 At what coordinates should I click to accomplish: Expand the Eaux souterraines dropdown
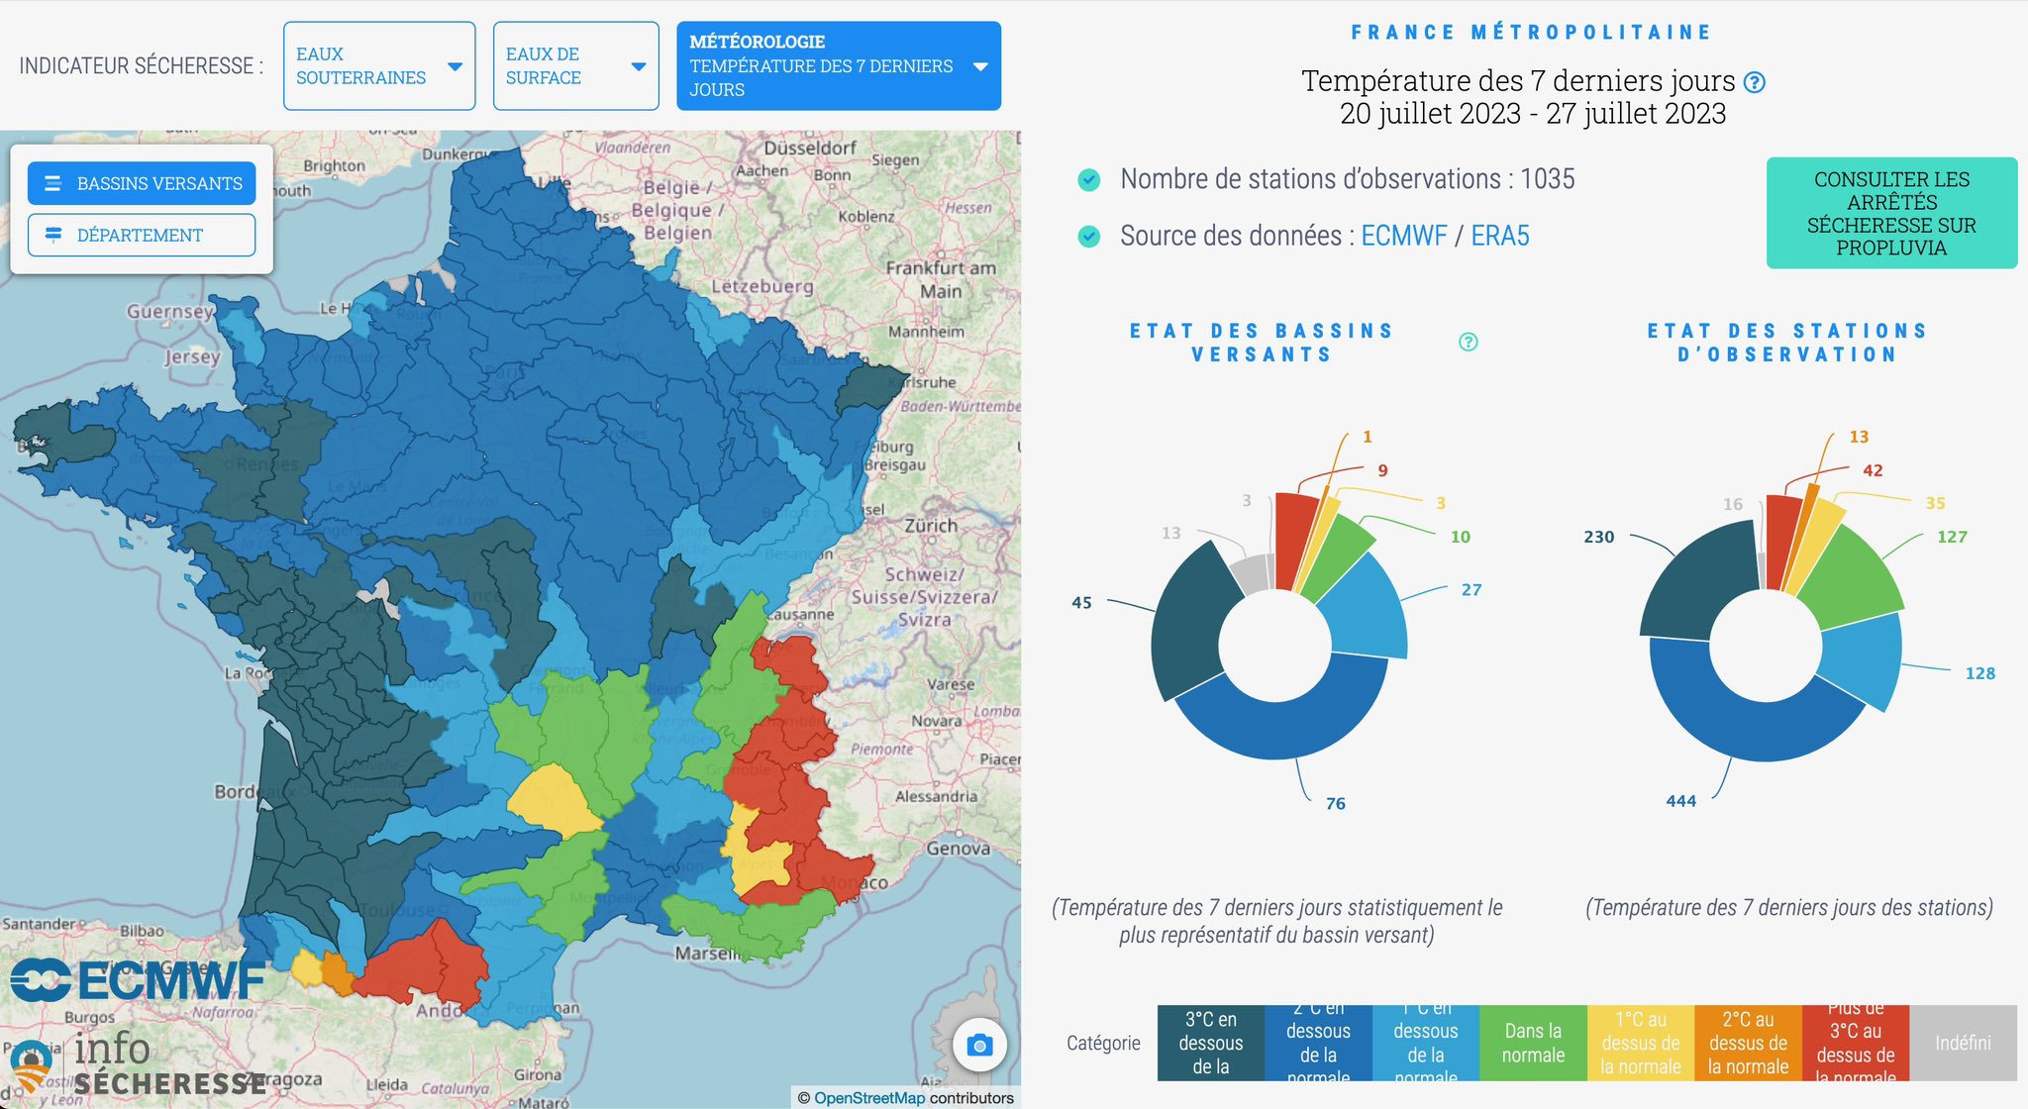379,66
